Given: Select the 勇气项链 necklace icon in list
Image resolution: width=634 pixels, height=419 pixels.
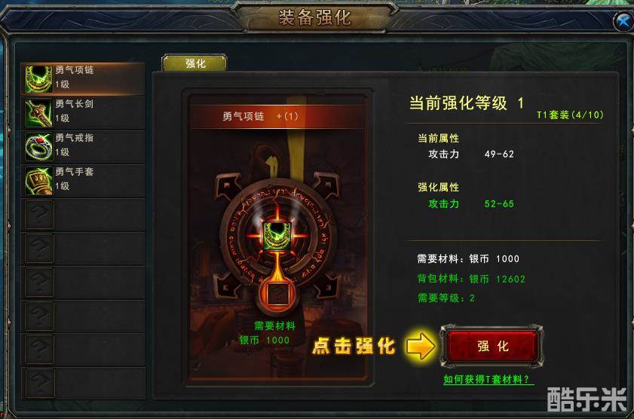Looking at the screenshot, I should point(38,79).
